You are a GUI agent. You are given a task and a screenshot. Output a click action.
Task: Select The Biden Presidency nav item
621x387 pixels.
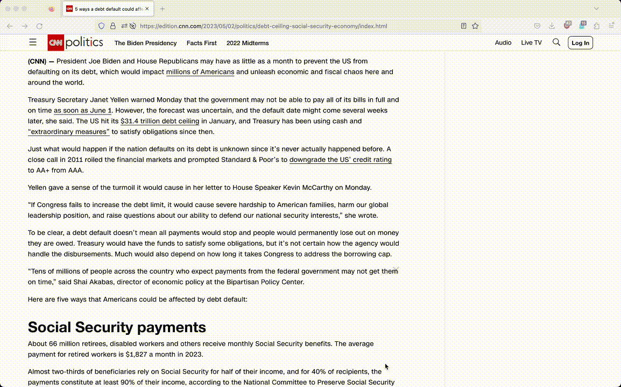coord(145,43)
